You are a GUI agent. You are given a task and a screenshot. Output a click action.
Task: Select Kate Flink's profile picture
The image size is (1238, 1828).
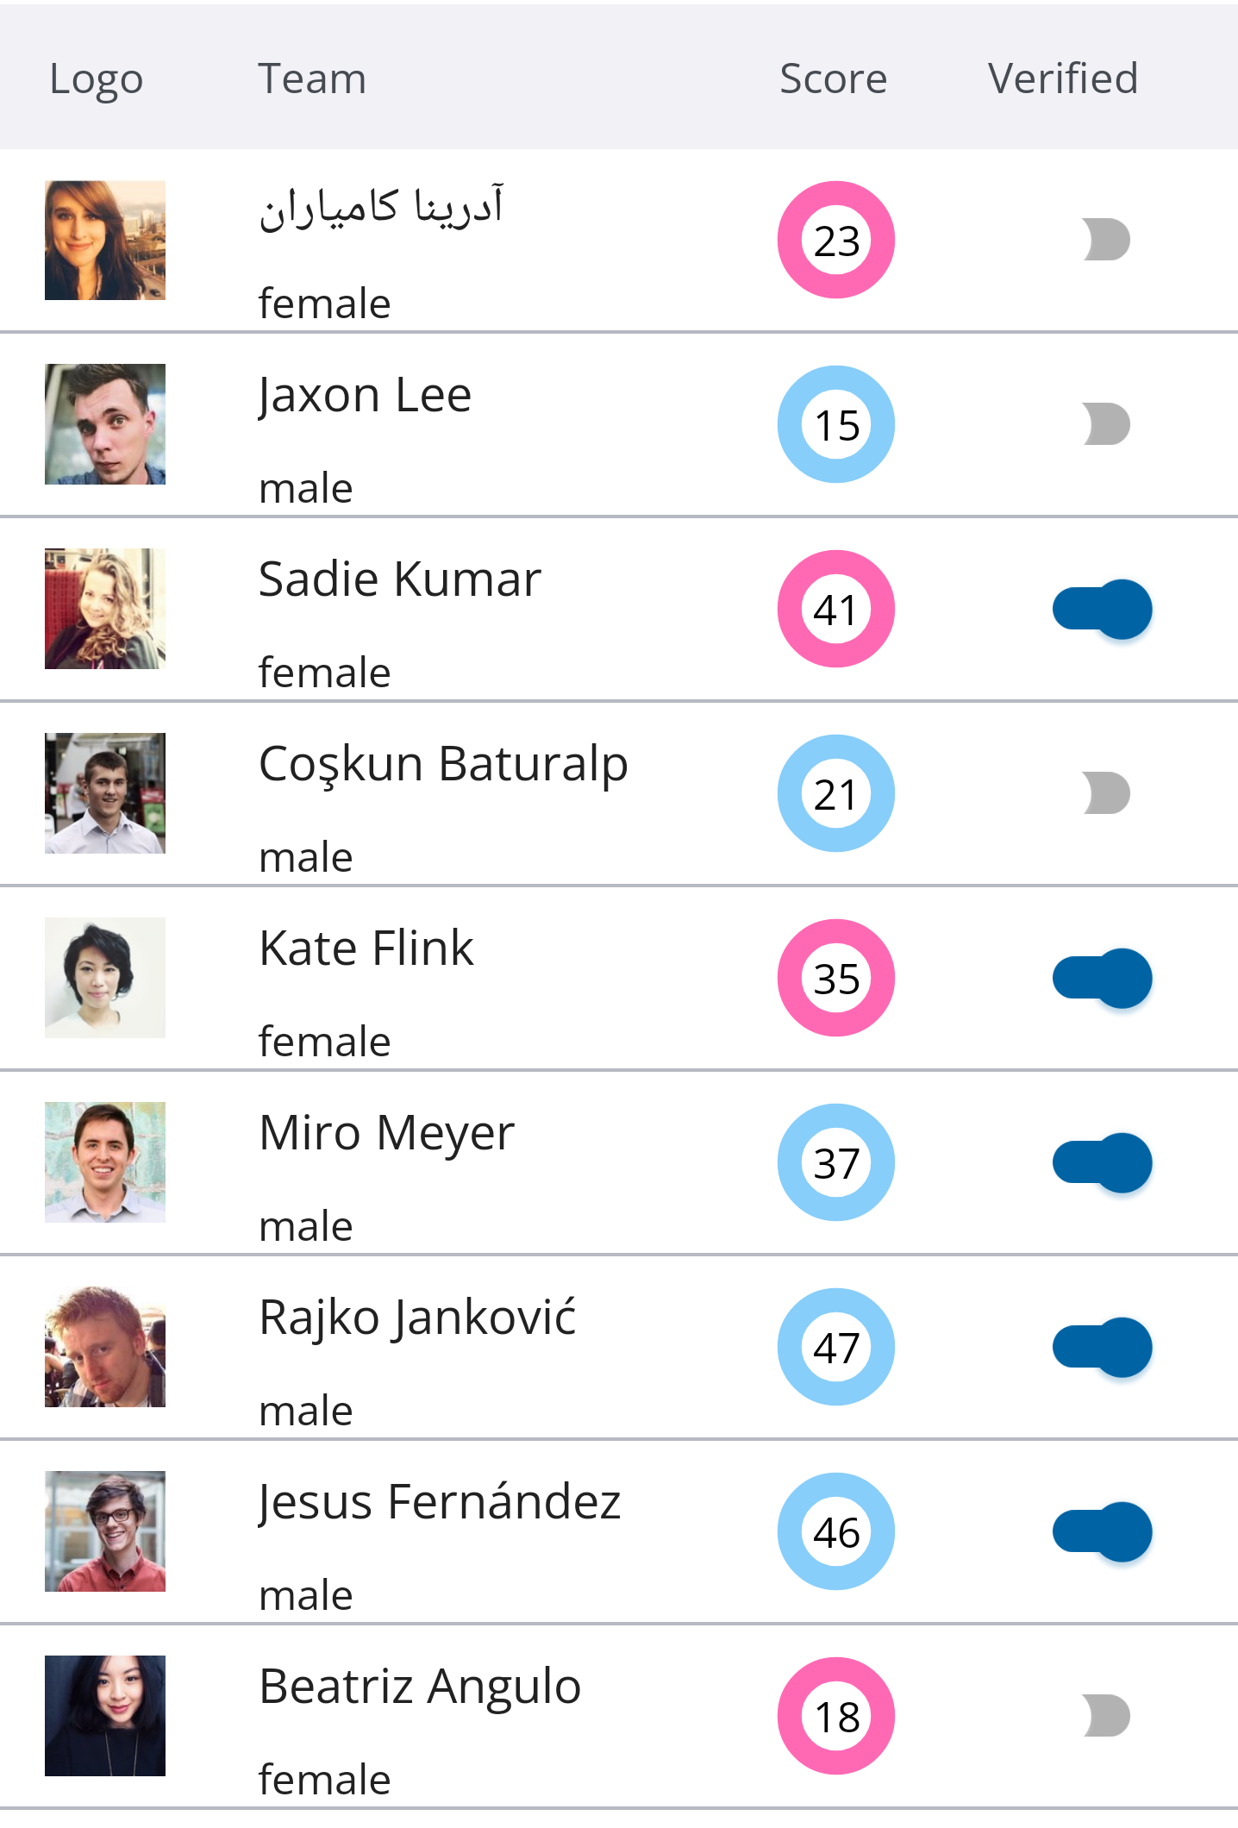pos(105,978)
